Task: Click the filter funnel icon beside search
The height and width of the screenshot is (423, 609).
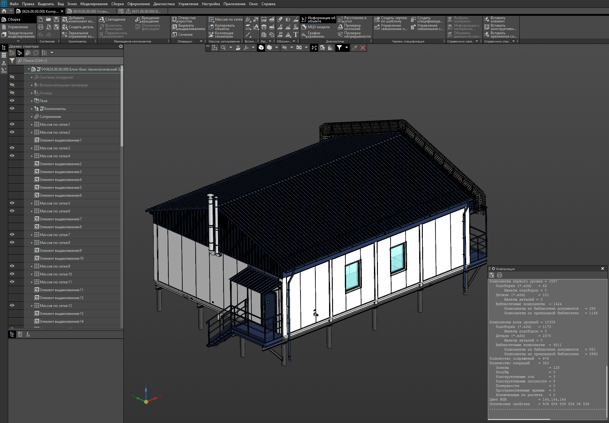Action: (12, 61)
